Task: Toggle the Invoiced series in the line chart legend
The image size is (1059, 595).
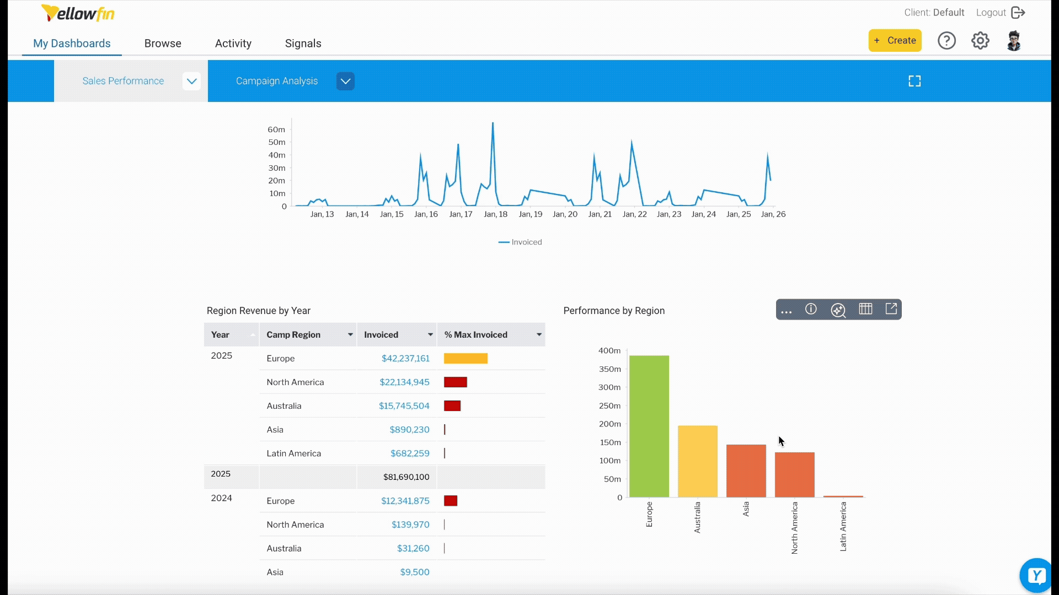Action: point(520,242)
